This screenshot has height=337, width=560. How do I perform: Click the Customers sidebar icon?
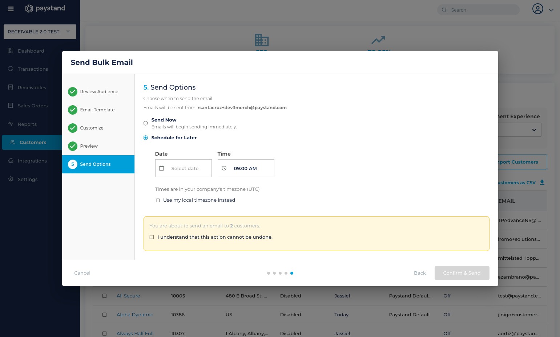[12, 142]
